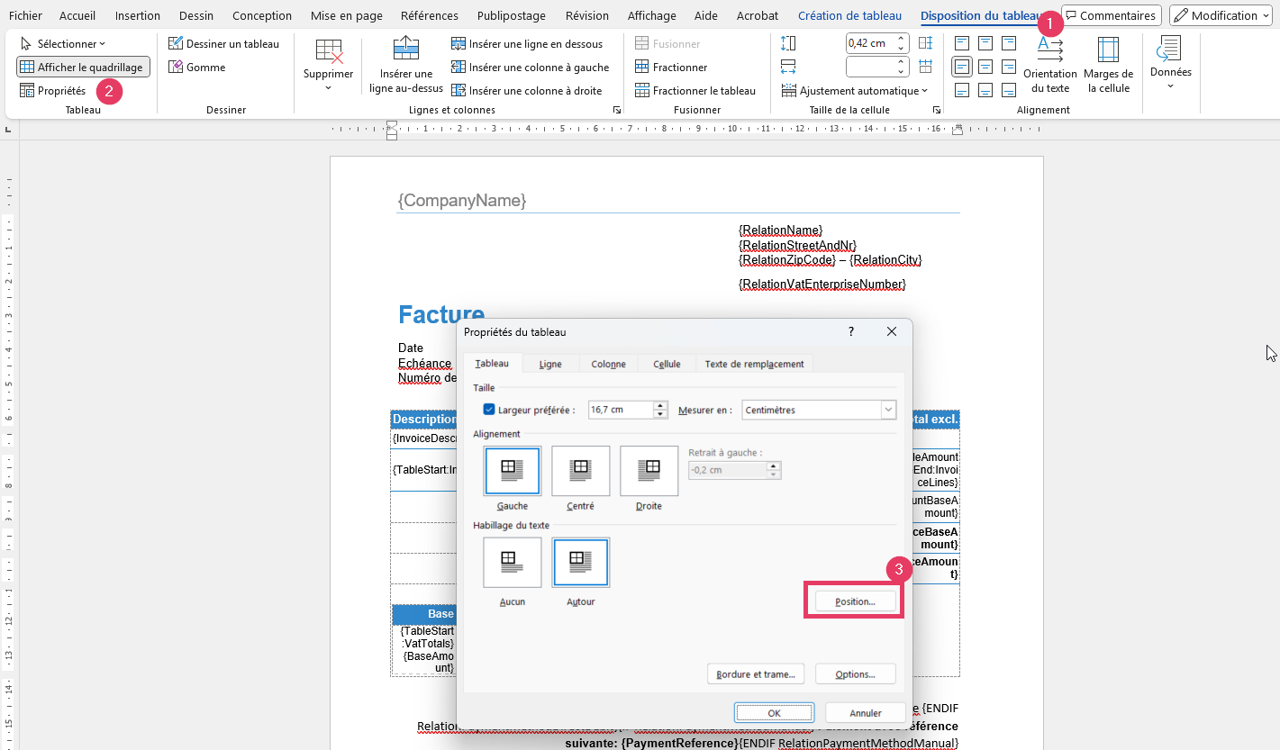Click Insérer une ligne au-dessus
Image resolution: width=1280 pixels, height=750 pixels.
click(406, 65)
